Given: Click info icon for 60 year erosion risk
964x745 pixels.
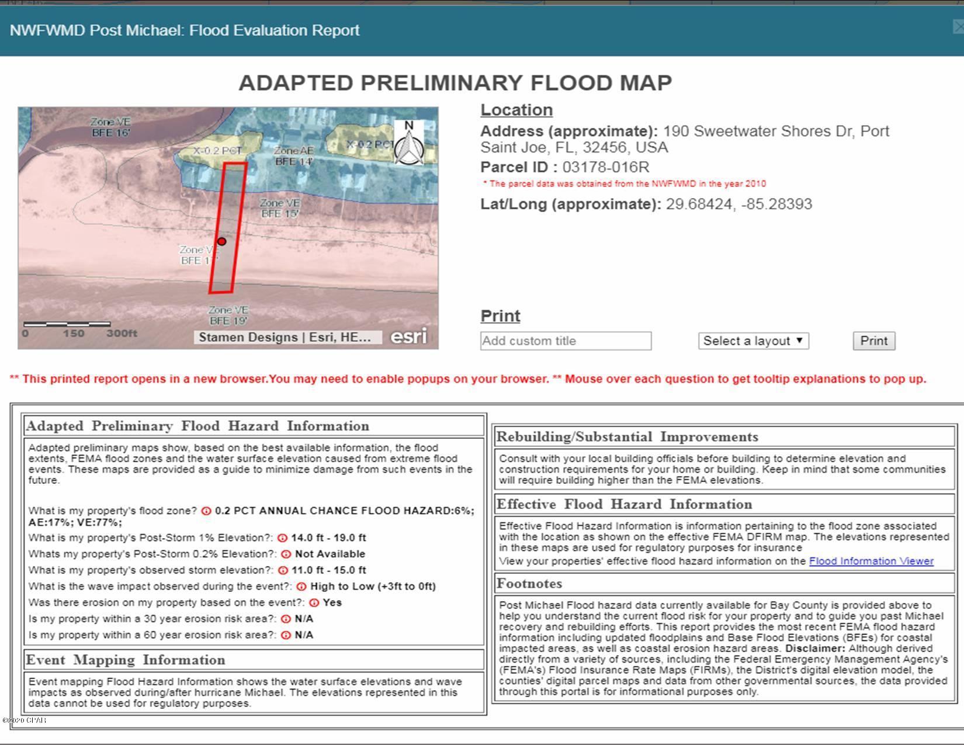Looking at the screenshot, I should 286,635.
